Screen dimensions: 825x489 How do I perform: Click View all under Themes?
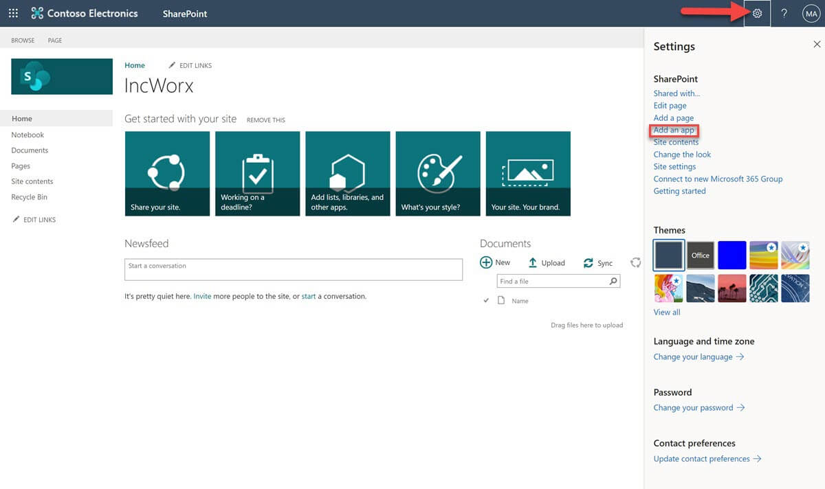667,312
